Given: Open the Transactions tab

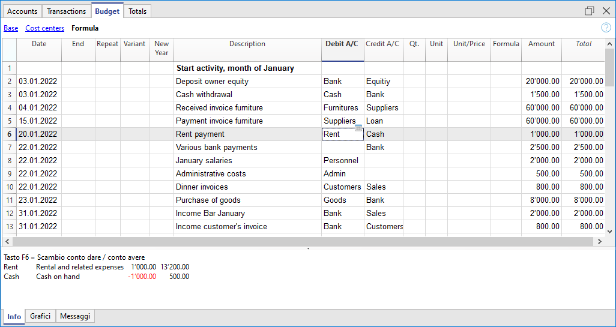Looking at the screenshot, I should [x=66, y=11].
